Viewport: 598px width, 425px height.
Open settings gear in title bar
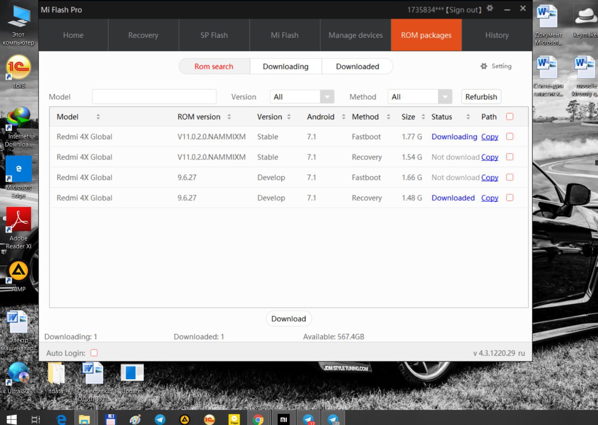point(490,8)
